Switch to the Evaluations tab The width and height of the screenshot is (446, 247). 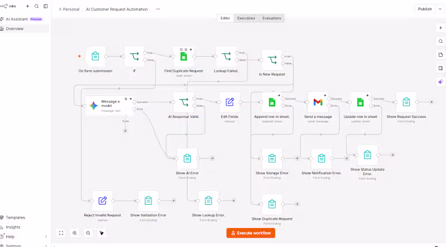(x=272, y=18)
